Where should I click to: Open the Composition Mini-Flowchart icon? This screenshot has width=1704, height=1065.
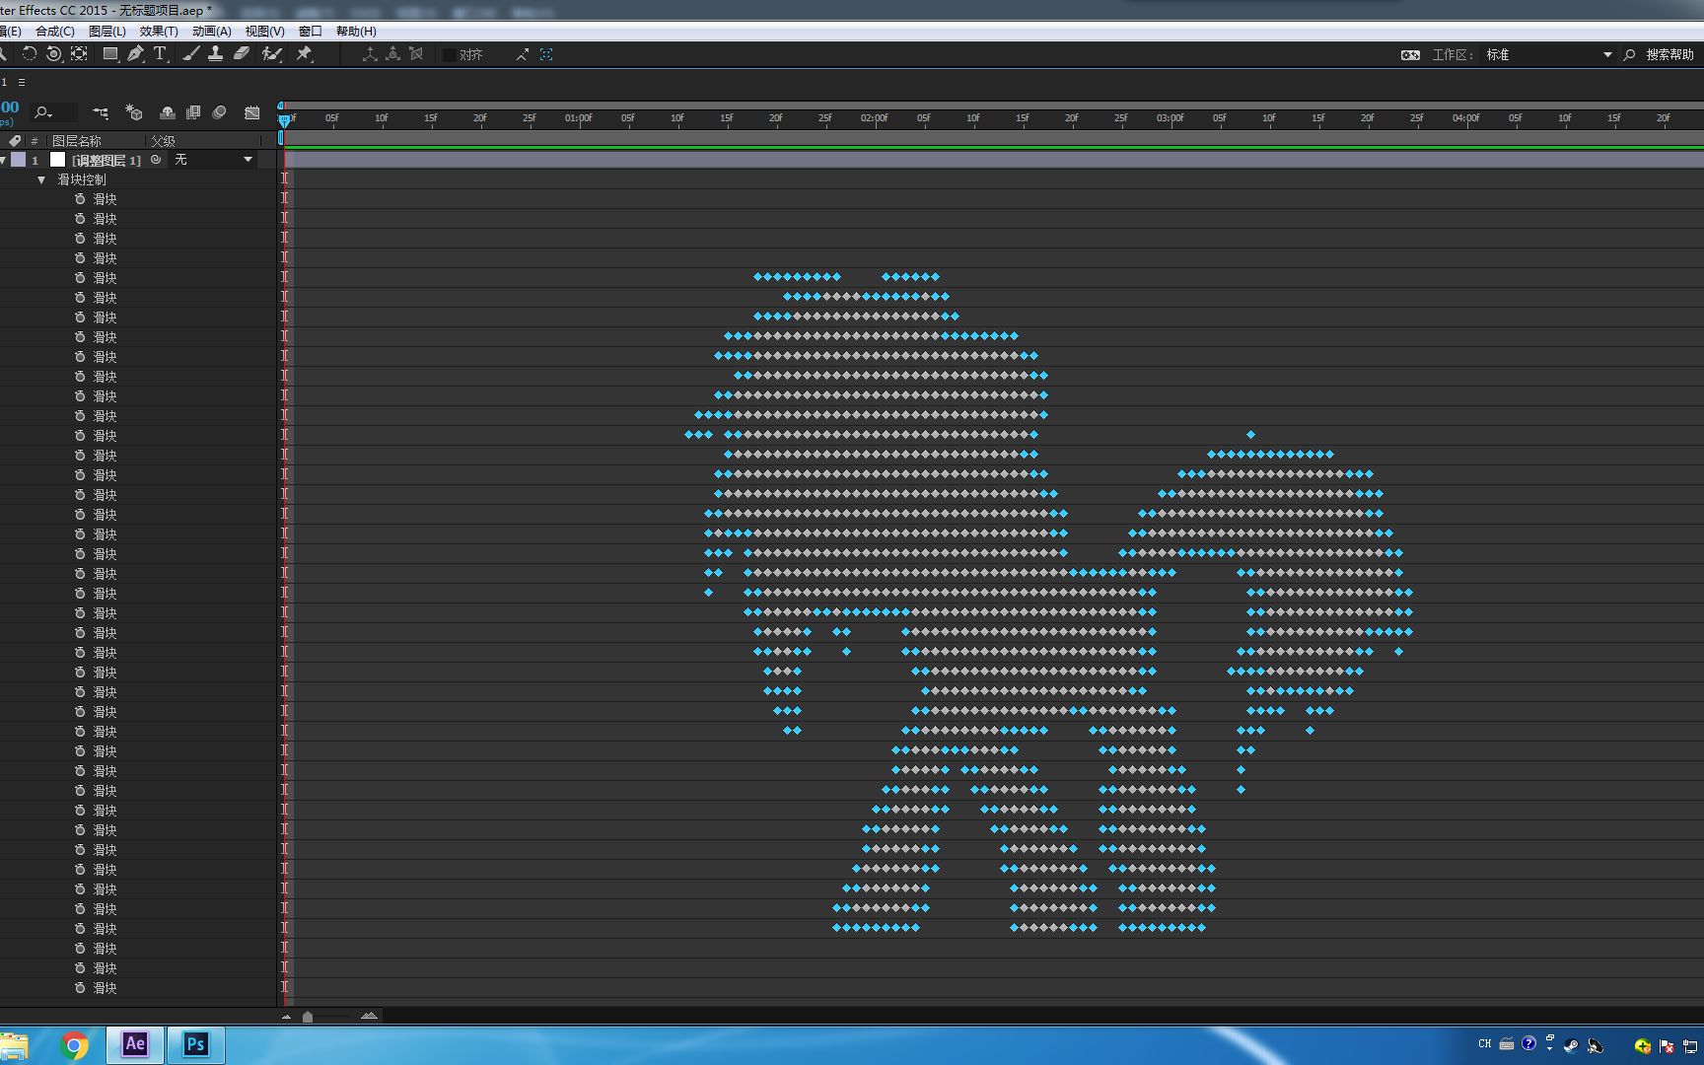[101, 112]
